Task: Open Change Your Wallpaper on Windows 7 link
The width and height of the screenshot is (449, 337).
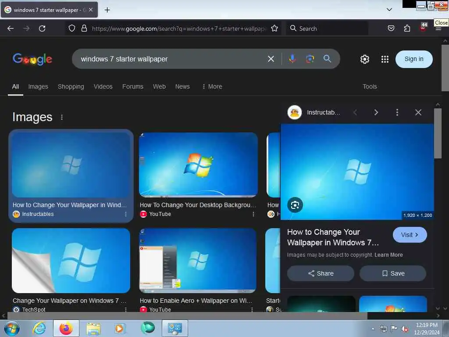Action: [69, 301]
